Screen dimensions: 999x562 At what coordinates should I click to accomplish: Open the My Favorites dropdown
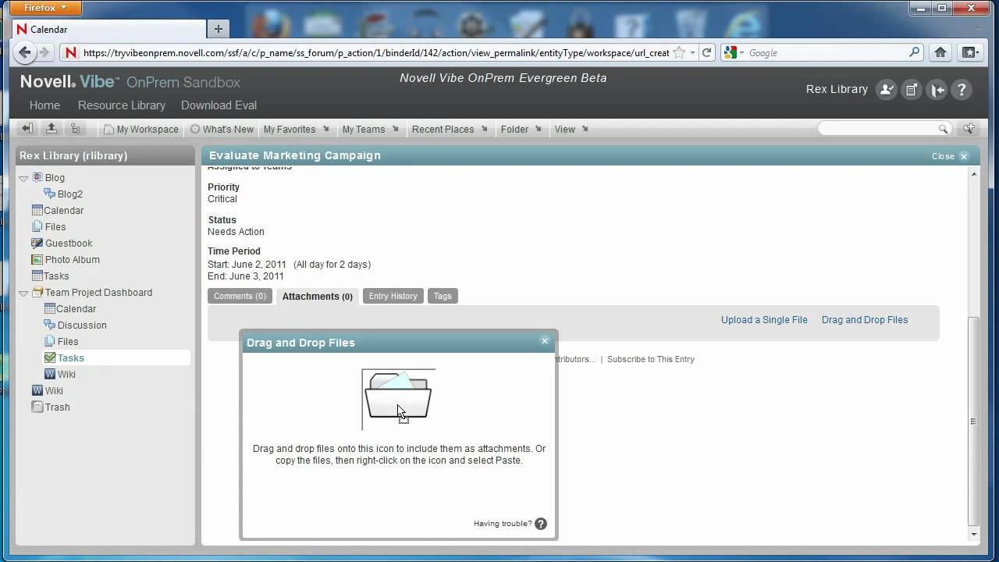tap(296, 130)
